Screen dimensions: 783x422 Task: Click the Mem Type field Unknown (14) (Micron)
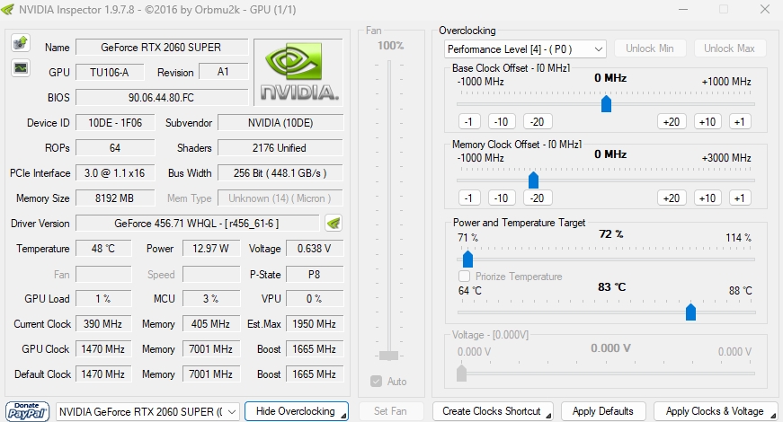coord(280,198)
